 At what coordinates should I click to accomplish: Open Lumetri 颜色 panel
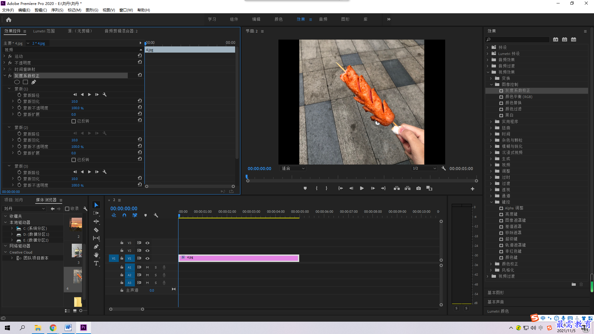(x=498, y=311)
